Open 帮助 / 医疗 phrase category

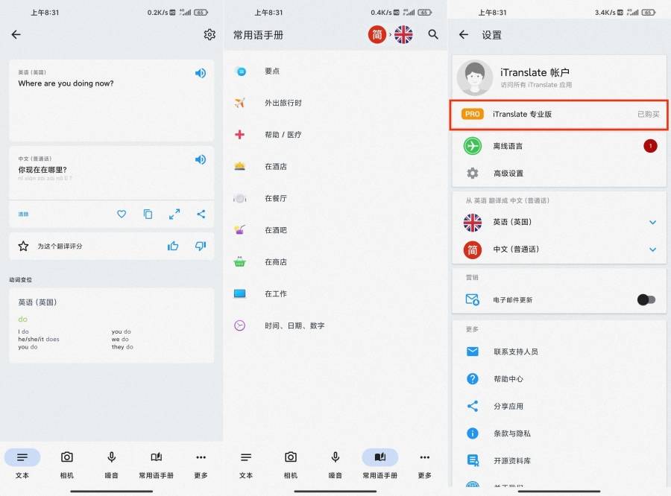[x=335, y=135]
